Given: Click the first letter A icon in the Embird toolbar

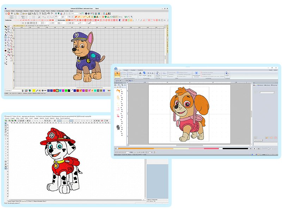Looking at the screenshot, I should pos(94,121).
